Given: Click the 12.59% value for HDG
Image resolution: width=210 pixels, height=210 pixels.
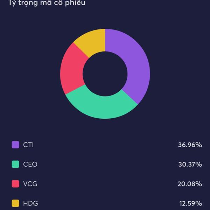Looking at the screenshot, I should click(x=191, y=204).
